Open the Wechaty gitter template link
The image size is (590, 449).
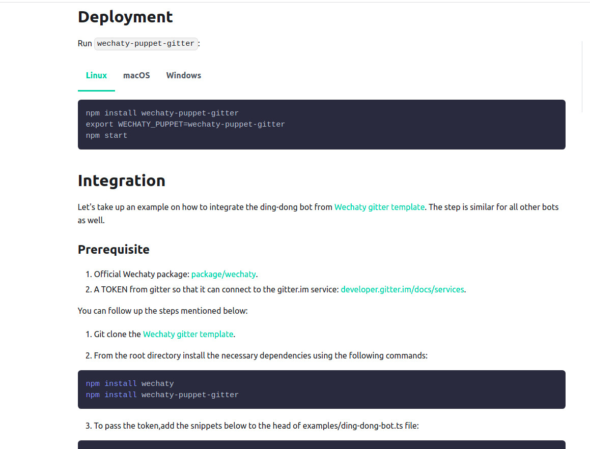point(379,207)
